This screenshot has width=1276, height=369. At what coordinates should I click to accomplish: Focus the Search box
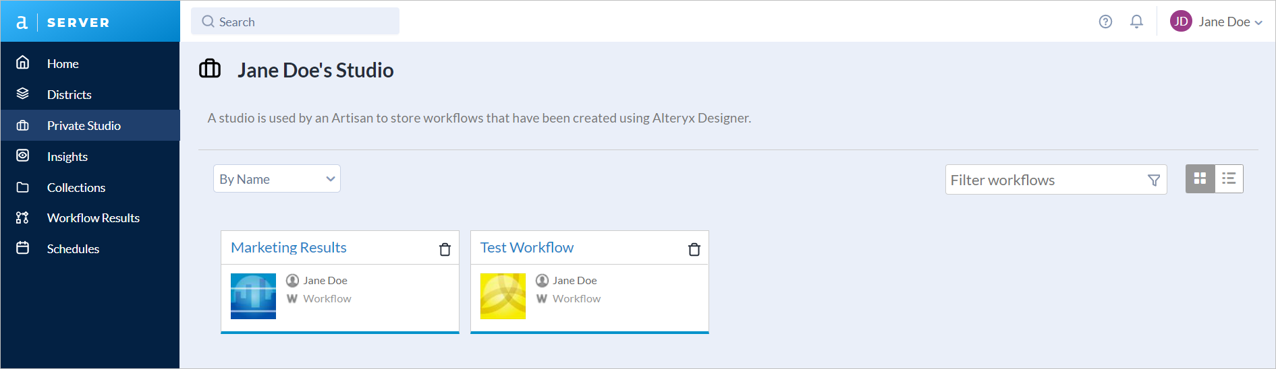tap(296, 22)
